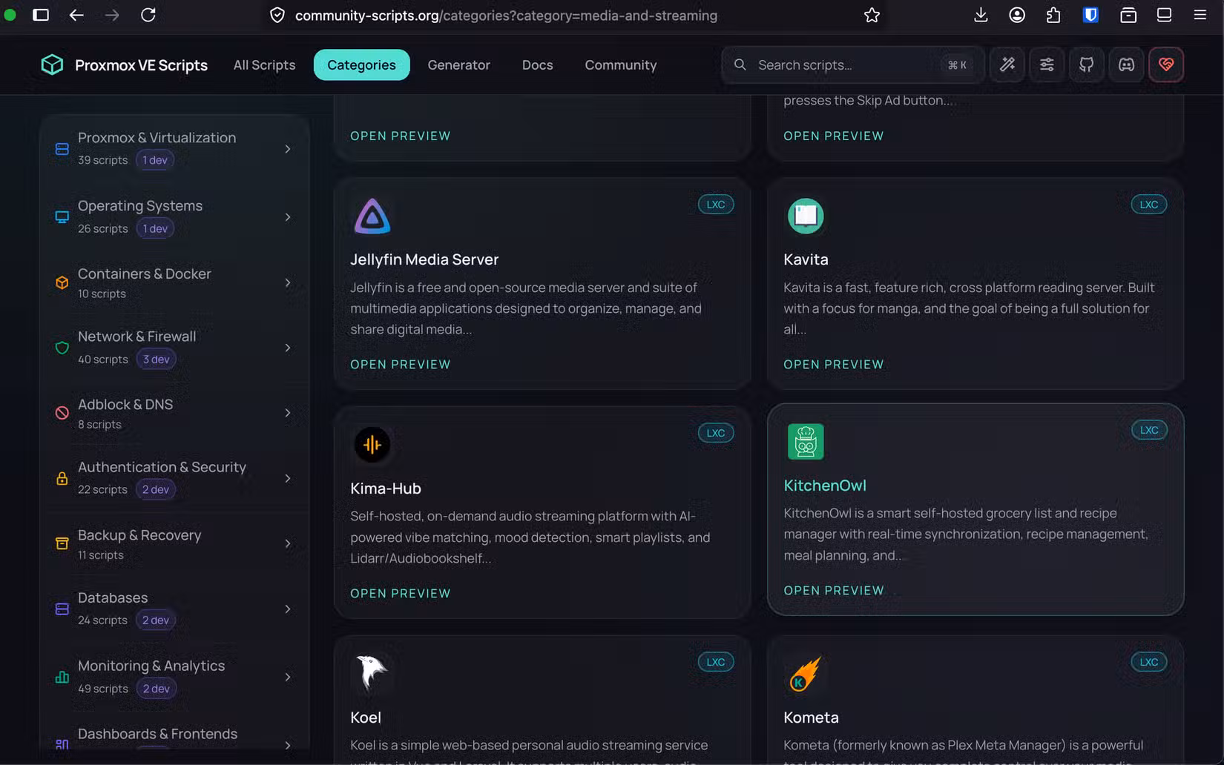Click the KitchenOwl app logo
This screenshot has height=765, width=1224.
click(806, 442)
